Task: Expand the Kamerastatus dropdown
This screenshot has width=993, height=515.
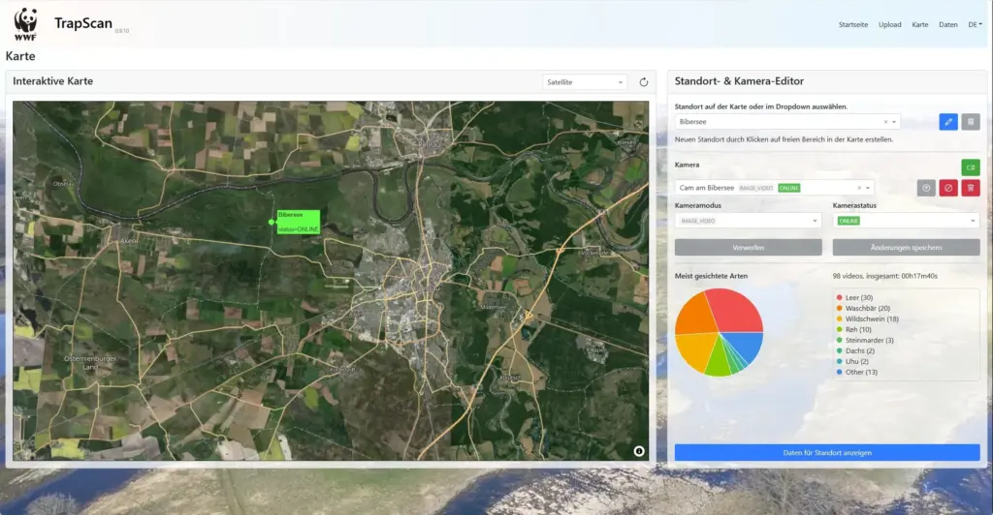Action: [x=906, y=221]
